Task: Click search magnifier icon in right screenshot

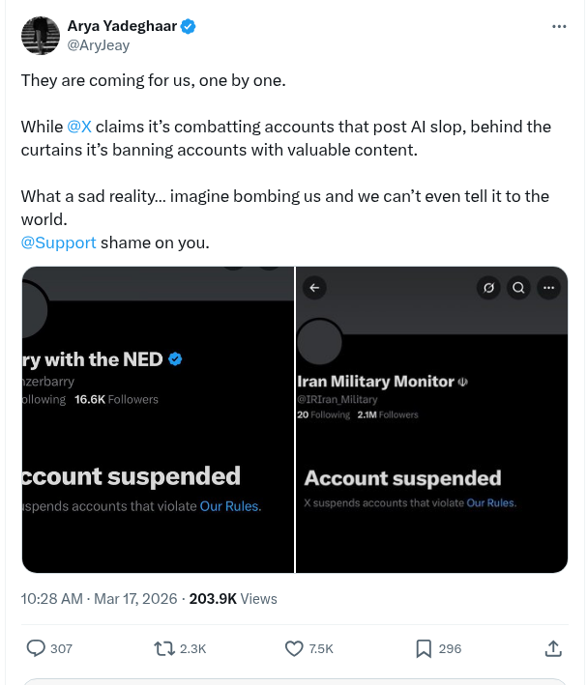Action: 518,287
